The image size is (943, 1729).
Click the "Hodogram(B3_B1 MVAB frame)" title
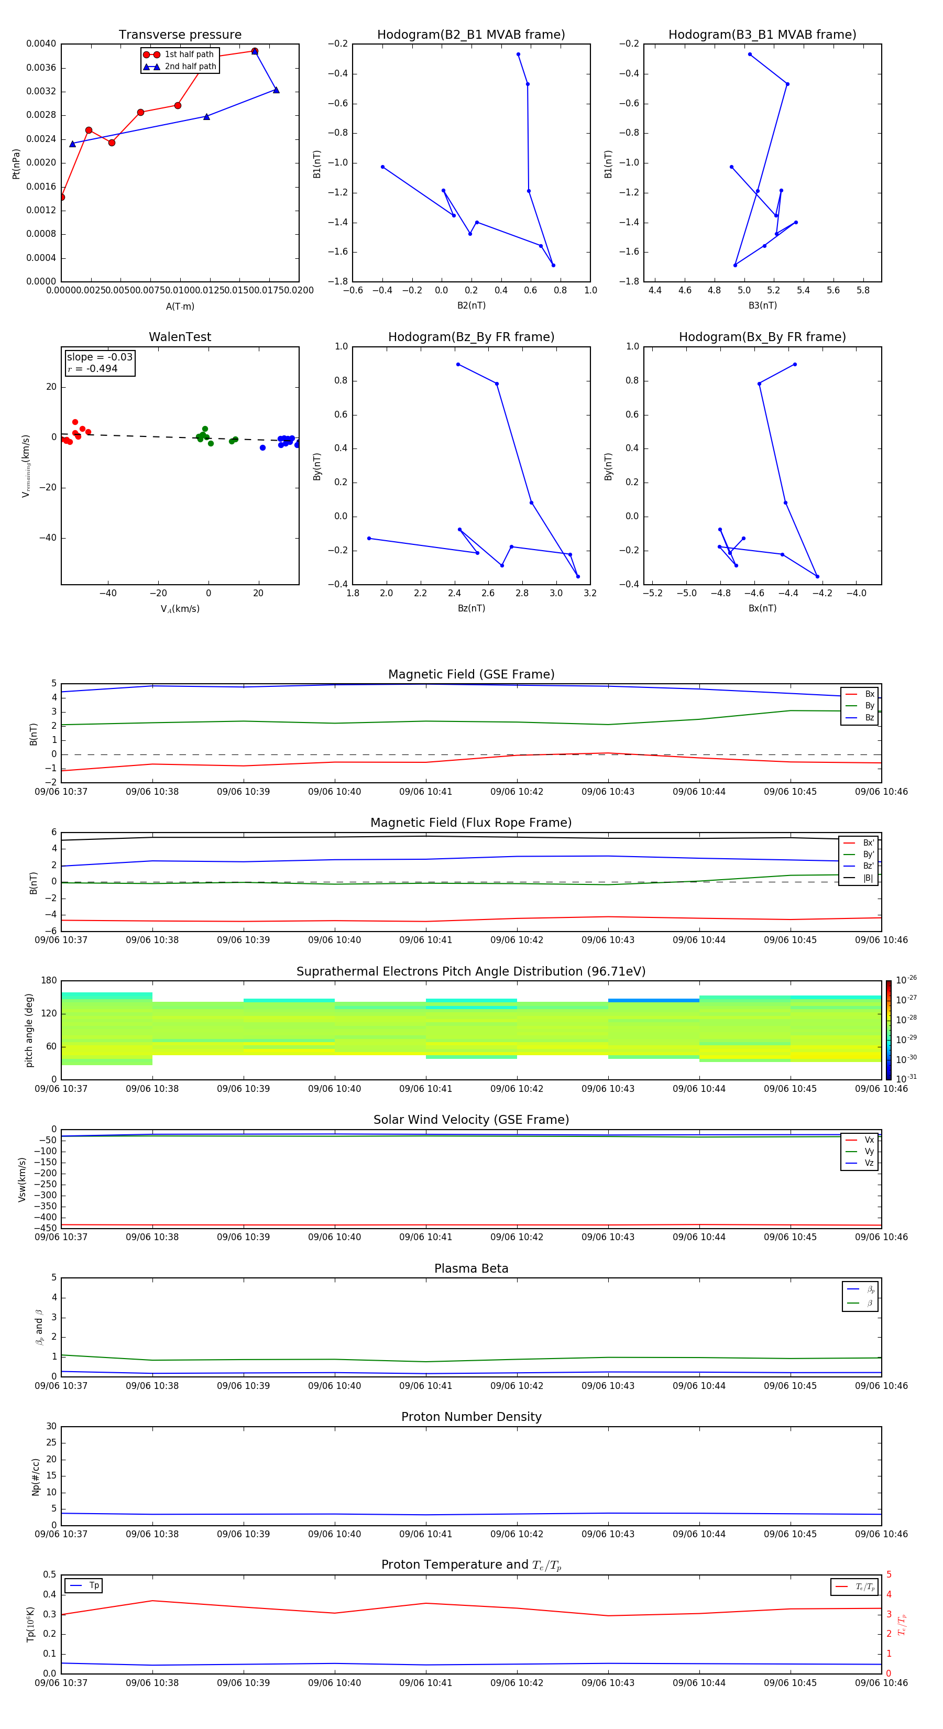pos(762,34)
